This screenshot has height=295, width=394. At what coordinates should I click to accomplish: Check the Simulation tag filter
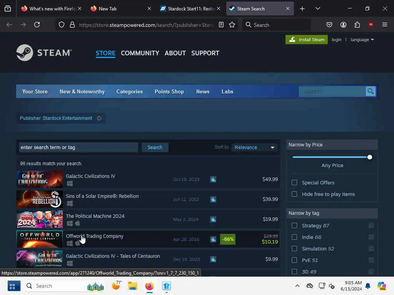click(294, 249)
